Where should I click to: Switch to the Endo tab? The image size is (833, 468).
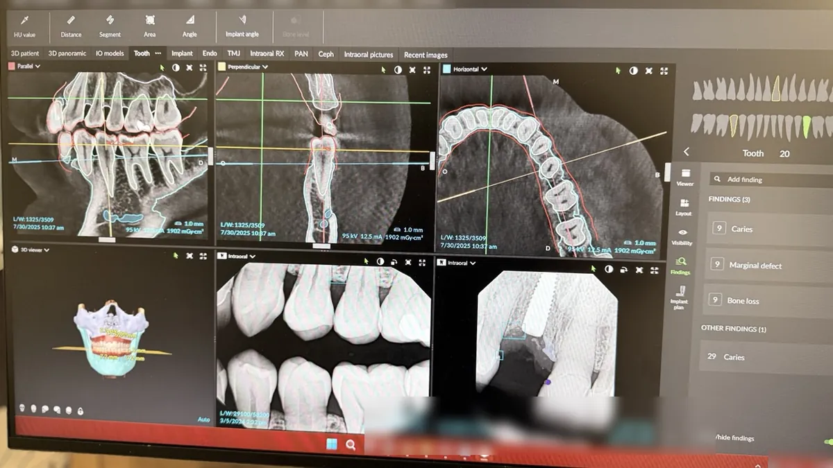pos(210,53)
